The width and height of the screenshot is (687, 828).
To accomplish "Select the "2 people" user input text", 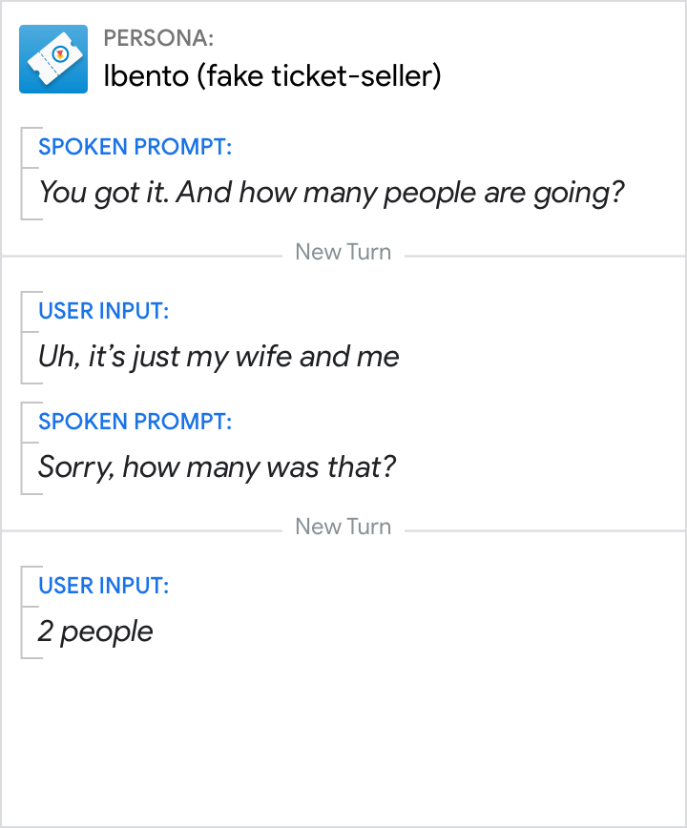I will pyautogui.click(x=95, y=631).
